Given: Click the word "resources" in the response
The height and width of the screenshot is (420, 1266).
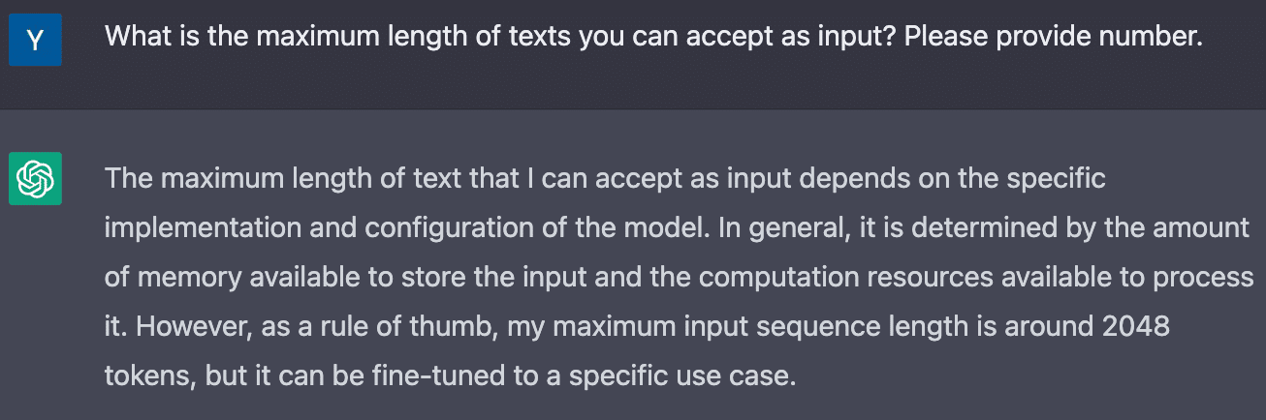Looking at the screenshot, I should tap(928, 278).
